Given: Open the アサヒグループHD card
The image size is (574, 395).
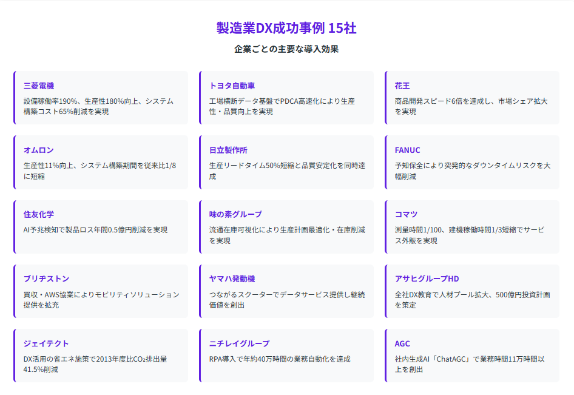Looking at the screenshot, I should coord(472,291).
